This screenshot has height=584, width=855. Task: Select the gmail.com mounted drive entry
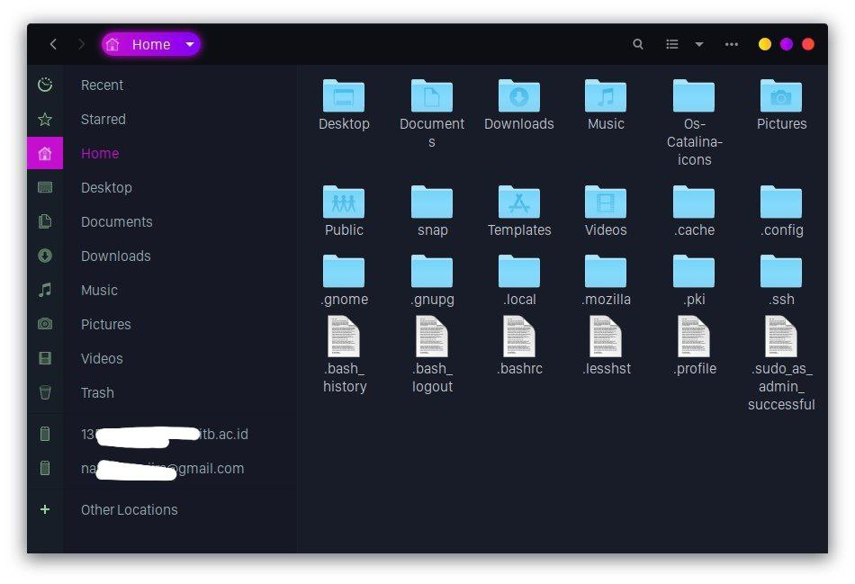point(162,468)
